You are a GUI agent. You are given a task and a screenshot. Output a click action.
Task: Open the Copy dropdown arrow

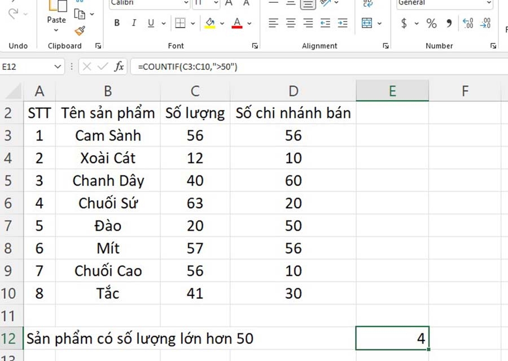coord(92,14)
